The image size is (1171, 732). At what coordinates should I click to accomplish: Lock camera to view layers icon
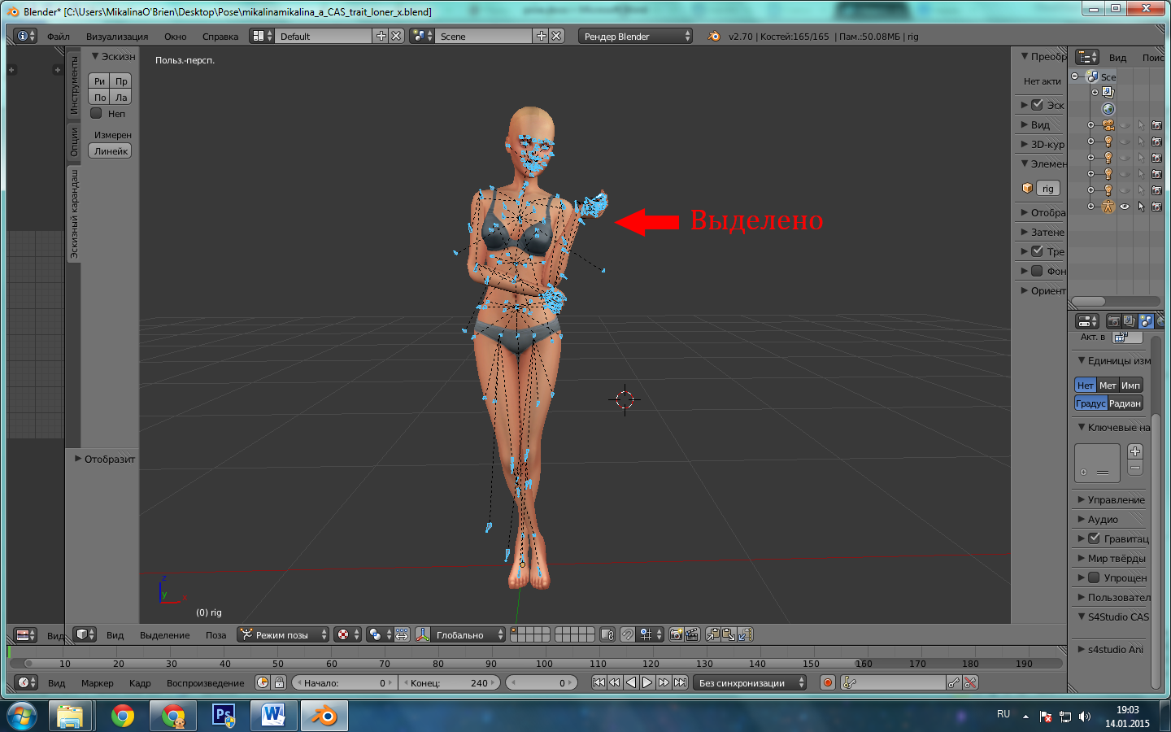[x=607, y=634]
